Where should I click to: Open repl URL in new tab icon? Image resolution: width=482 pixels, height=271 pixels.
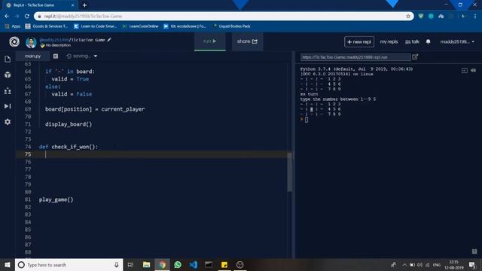pyautogui.click(x=415, y=57)
